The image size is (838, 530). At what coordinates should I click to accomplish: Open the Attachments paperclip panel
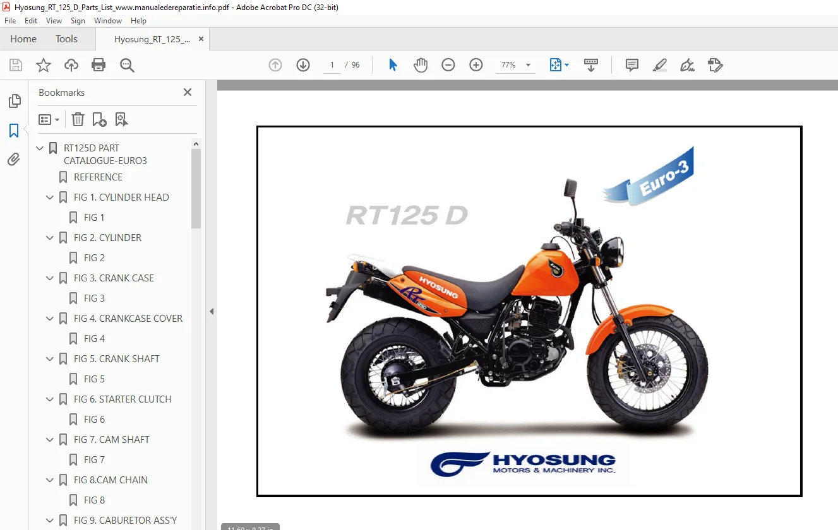pyautogui.click(x=14, y=160)
